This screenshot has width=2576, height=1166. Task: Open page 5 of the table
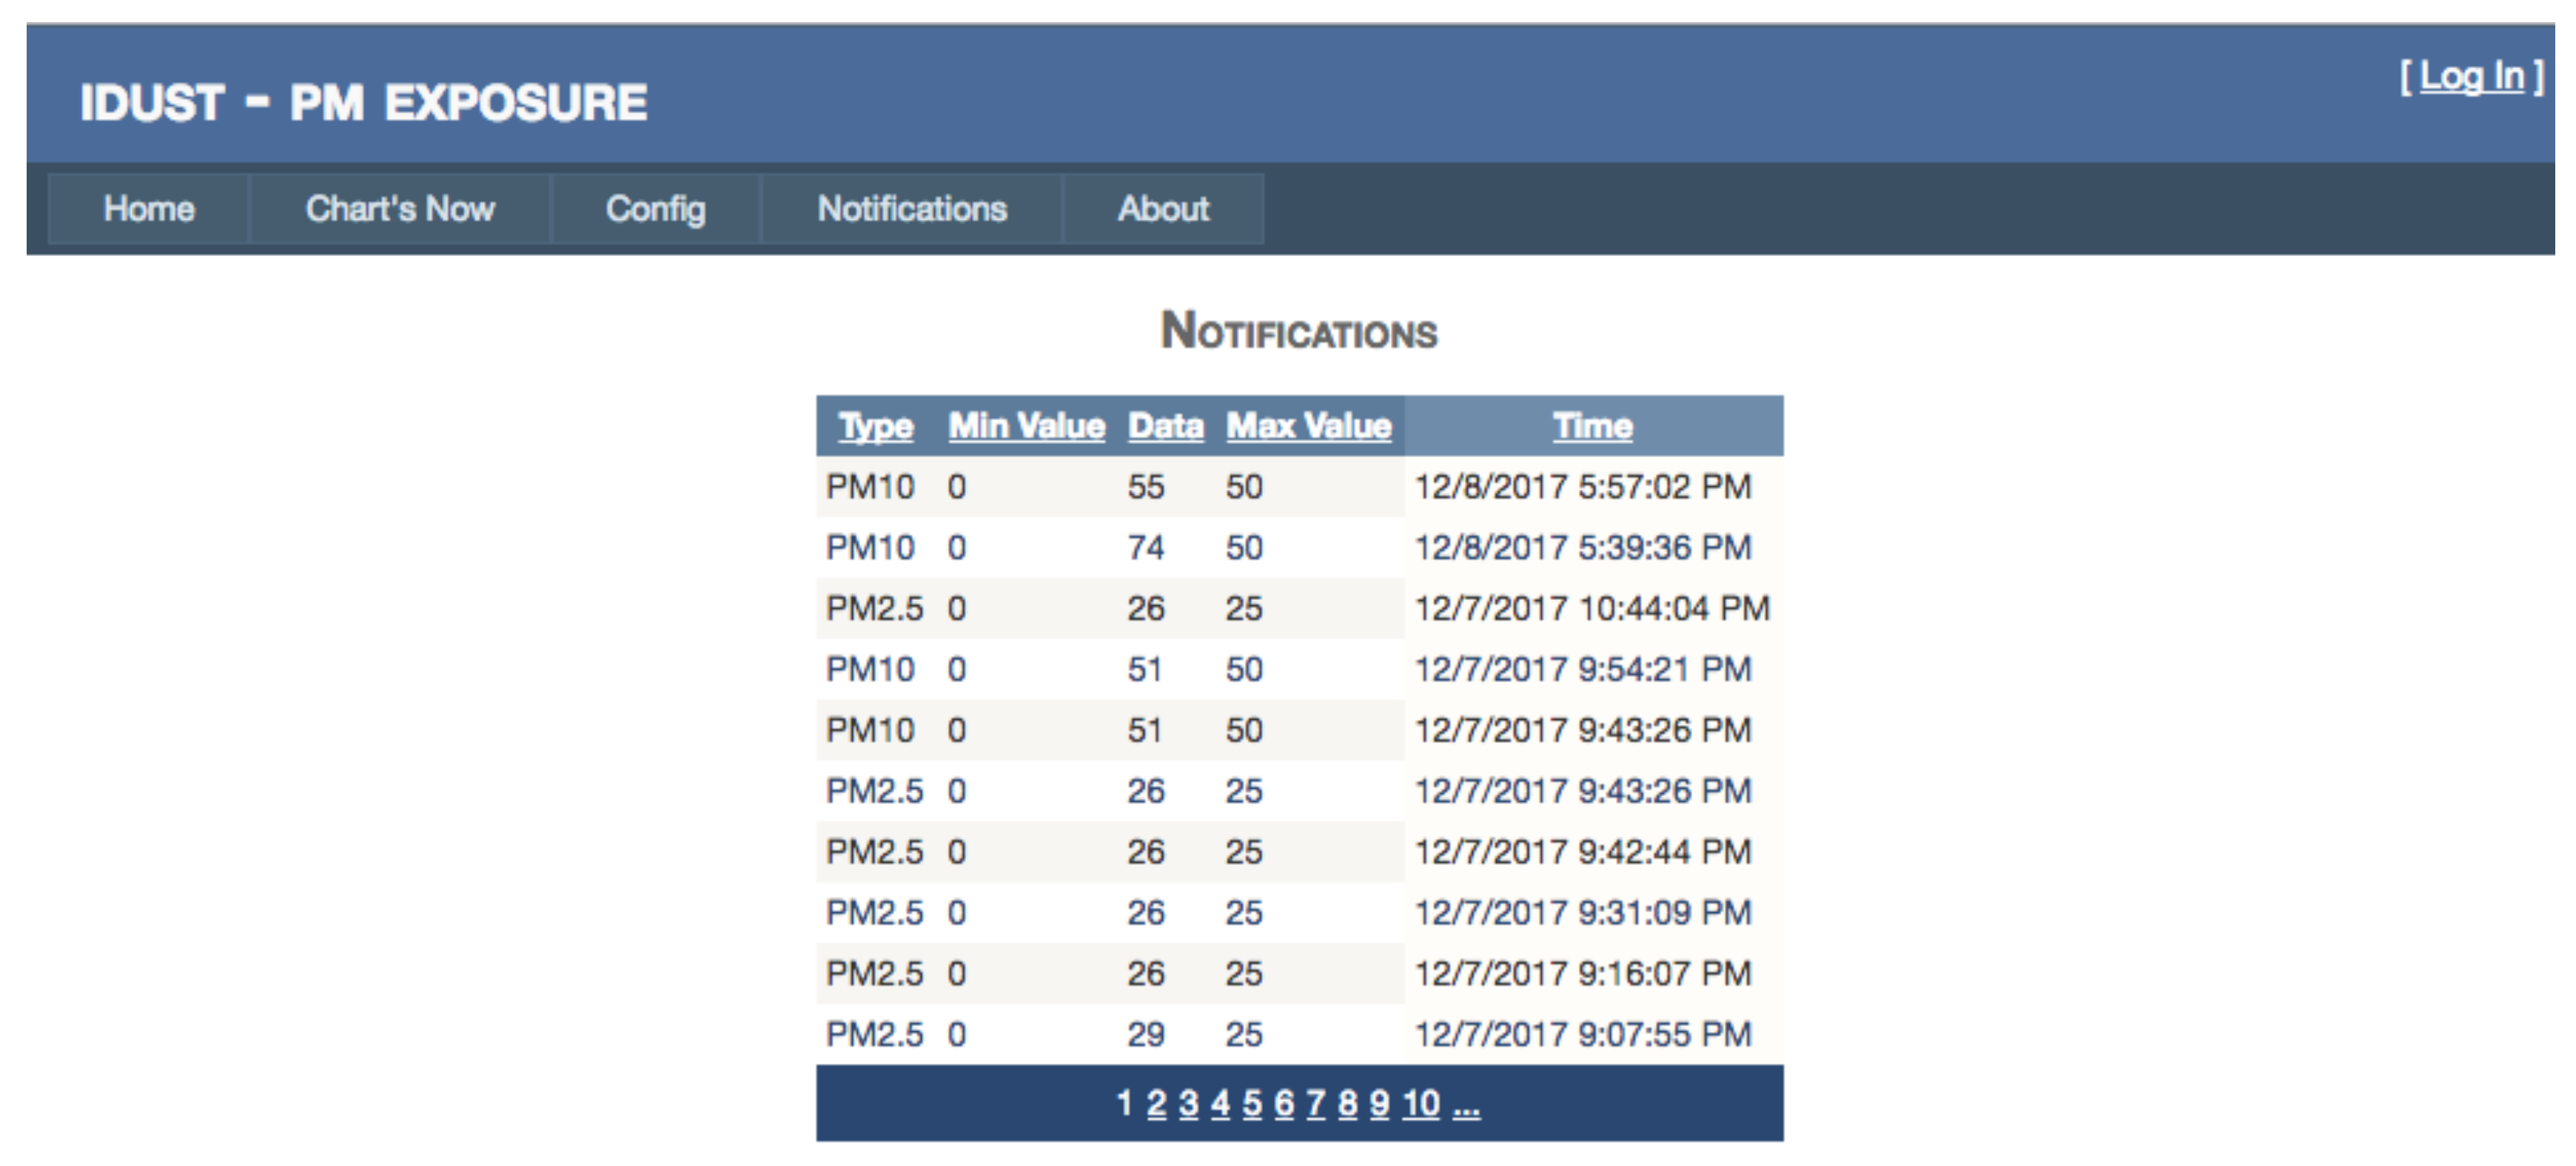[x=1252, y=1104]
